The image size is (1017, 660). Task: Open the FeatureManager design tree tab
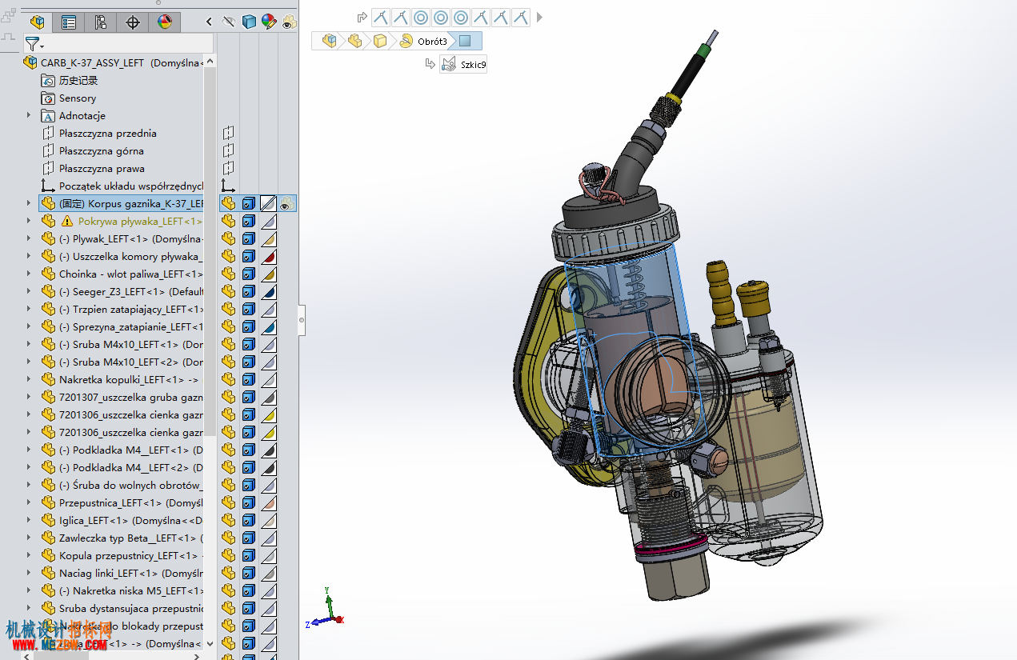pos(37,22)
